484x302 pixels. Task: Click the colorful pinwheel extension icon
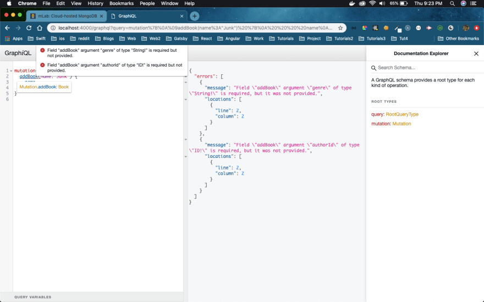(x=365, y=28)
